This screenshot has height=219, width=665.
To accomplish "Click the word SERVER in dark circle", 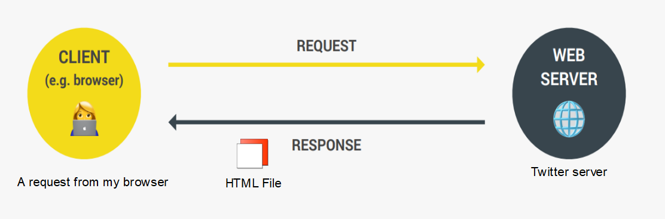I will pos(569,79).
